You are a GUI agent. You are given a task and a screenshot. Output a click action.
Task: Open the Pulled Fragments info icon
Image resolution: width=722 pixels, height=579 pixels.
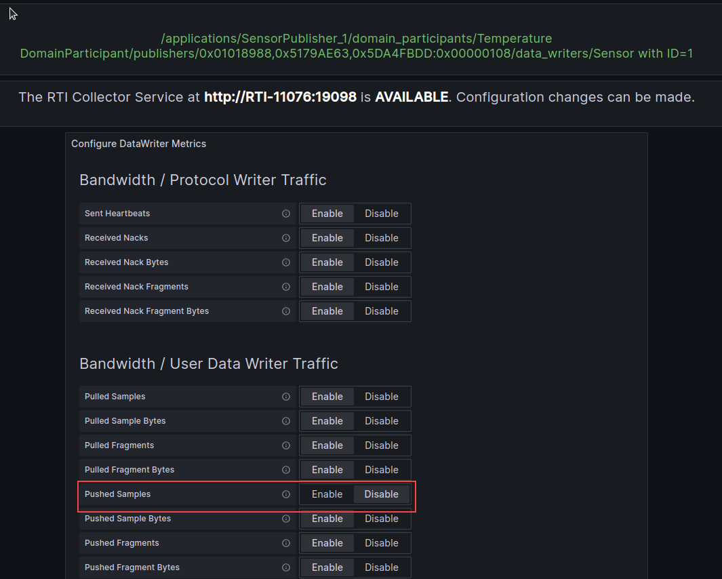coord(285,445)
